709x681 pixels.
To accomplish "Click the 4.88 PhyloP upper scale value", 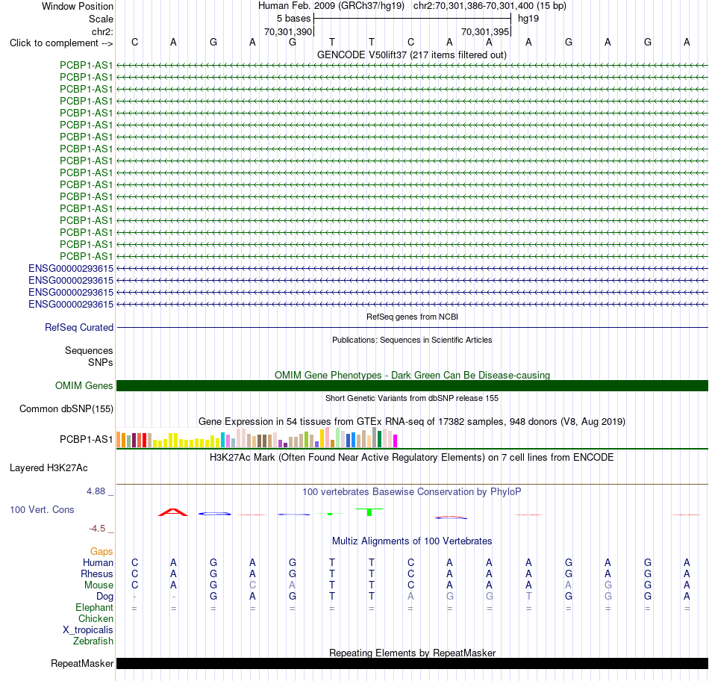I will click(96, 491).
